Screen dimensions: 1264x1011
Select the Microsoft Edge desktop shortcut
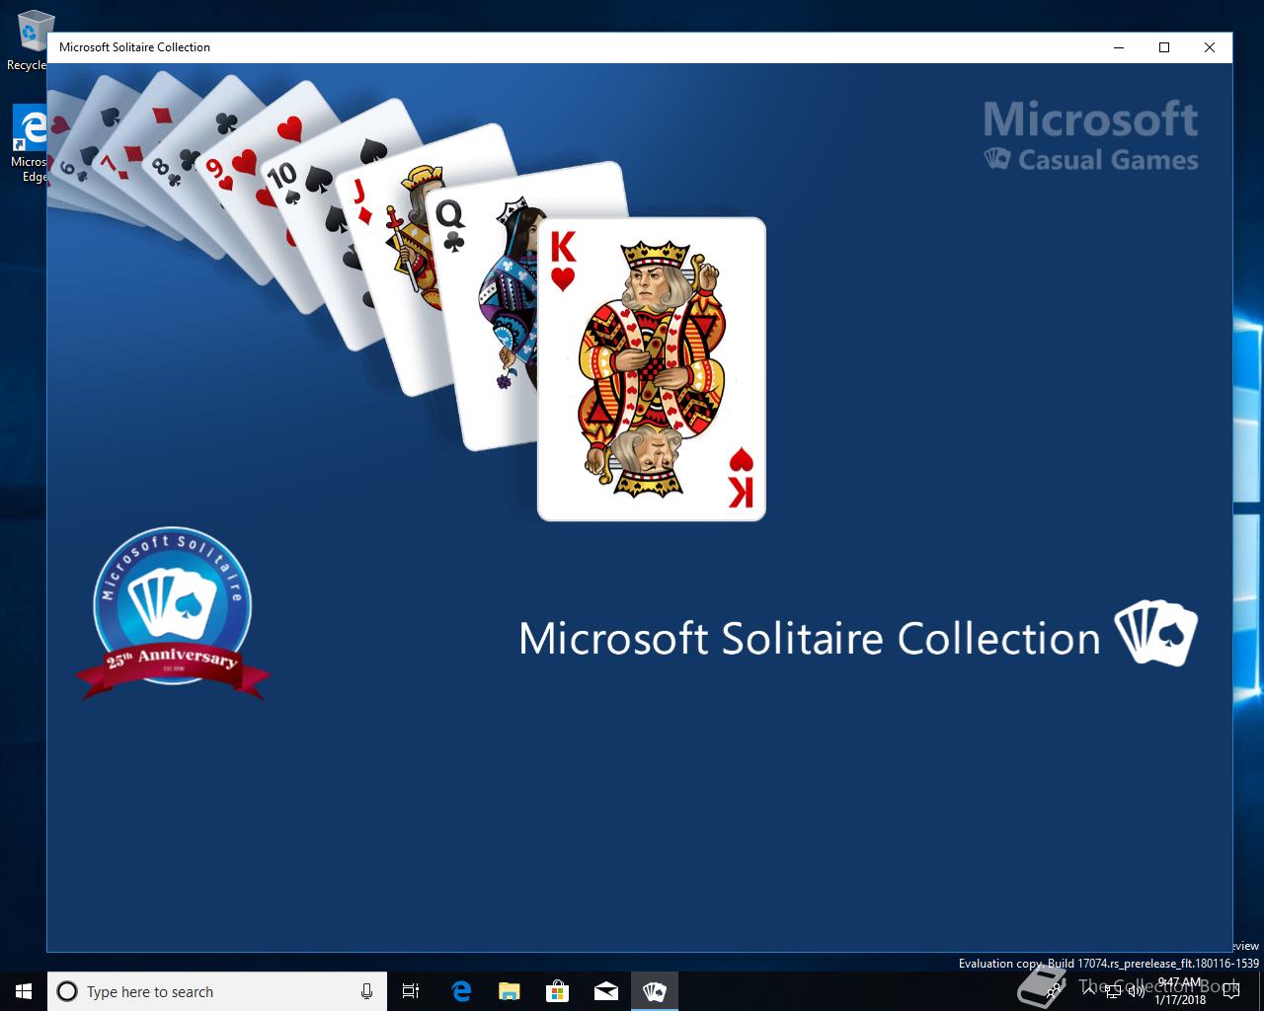(30, 143)
